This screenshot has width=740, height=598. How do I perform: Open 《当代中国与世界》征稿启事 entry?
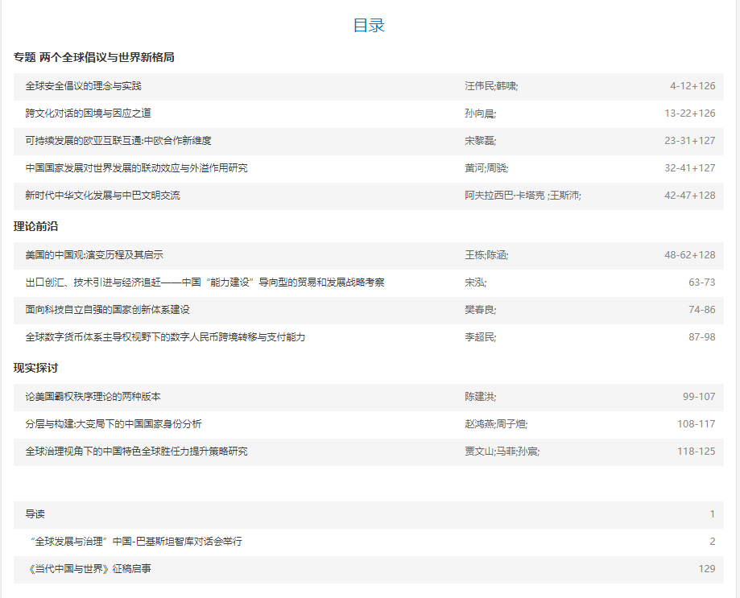(89, 569)
